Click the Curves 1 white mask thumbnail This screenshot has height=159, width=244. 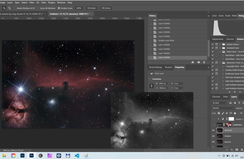coord(231,119)
